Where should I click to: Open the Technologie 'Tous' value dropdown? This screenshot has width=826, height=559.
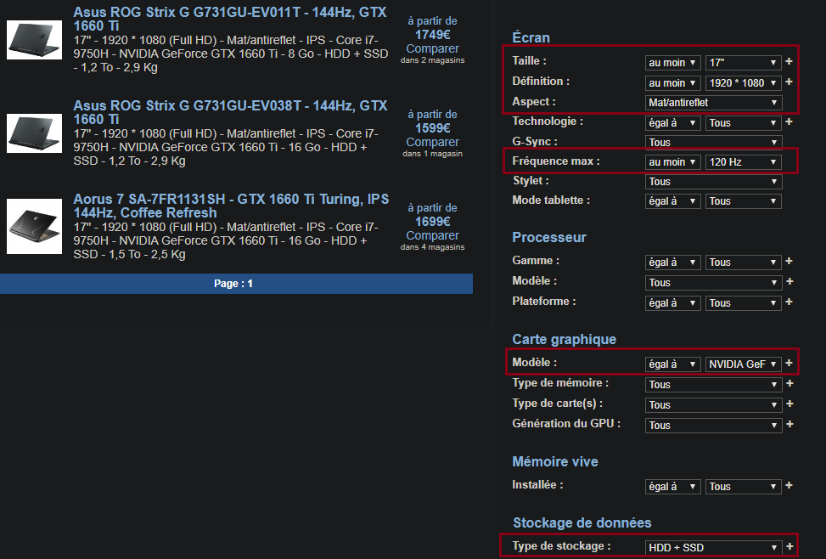click(x=744, y=123)
